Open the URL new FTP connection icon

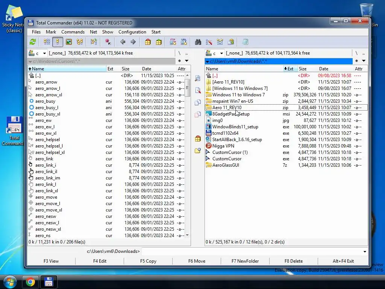click(183, 42)
